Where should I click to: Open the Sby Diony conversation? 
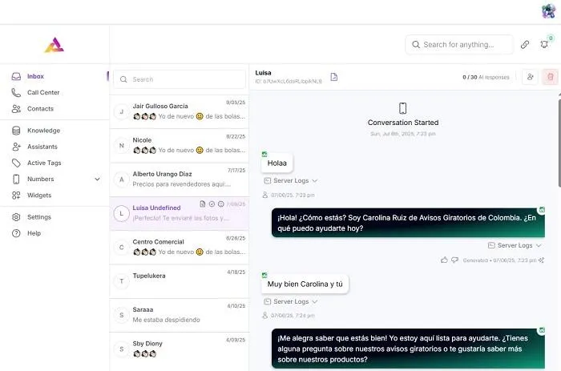(x=180, y=349)
